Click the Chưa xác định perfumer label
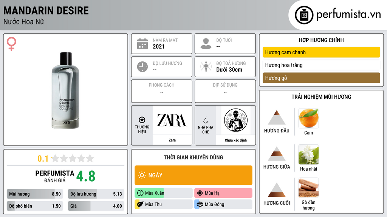 (x=236, y=140)
